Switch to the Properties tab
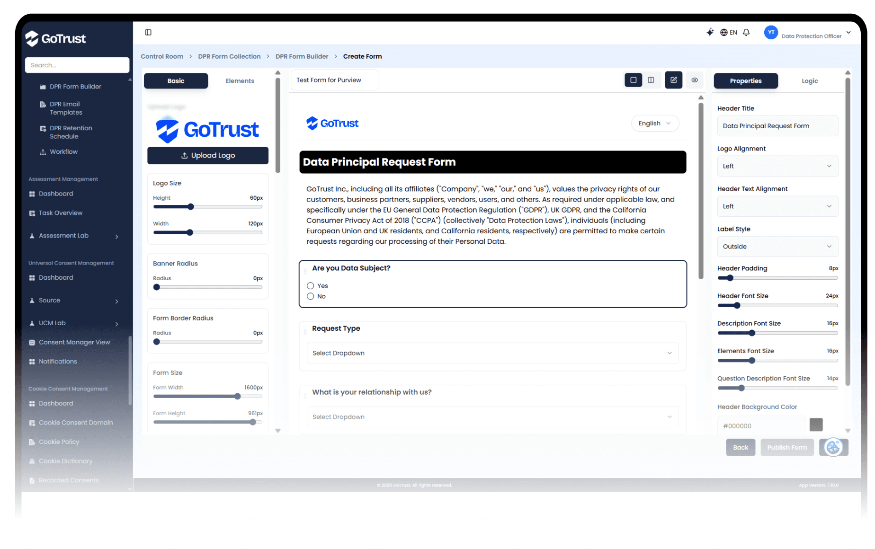The height and width of the screenshot is (549, 875). click(x=746, y=81)
